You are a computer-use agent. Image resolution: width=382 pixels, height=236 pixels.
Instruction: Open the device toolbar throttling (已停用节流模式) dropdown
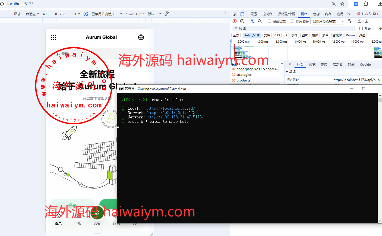click(107, 14)
